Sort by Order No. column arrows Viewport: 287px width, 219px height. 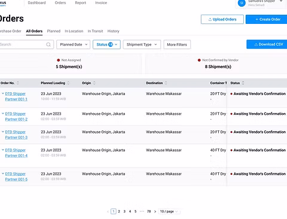click(18, 83)
